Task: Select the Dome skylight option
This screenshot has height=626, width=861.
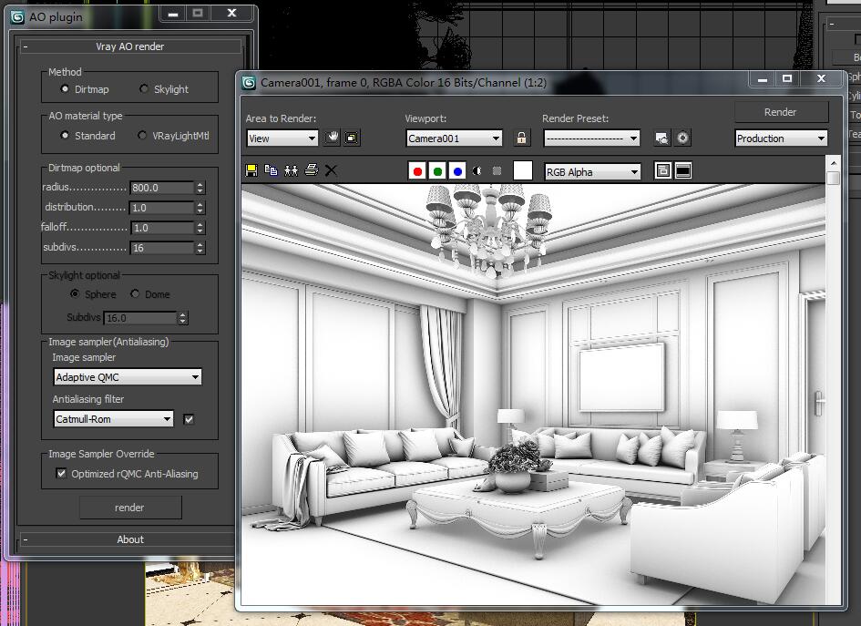Action: 135,293
